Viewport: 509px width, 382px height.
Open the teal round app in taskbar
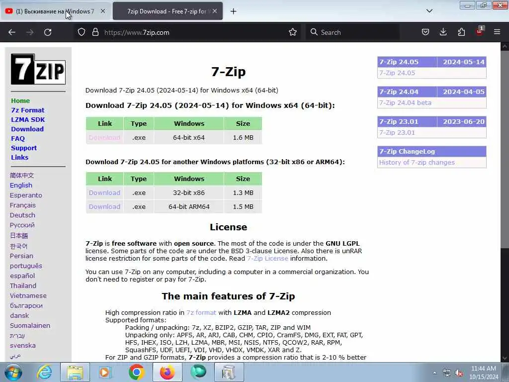[198, 372]
